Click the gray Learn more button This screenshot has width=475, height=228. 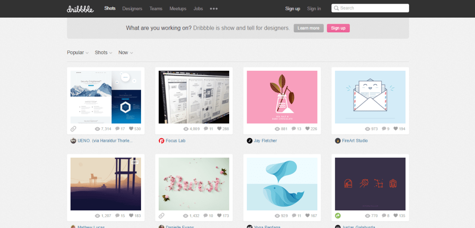(308, 28)
